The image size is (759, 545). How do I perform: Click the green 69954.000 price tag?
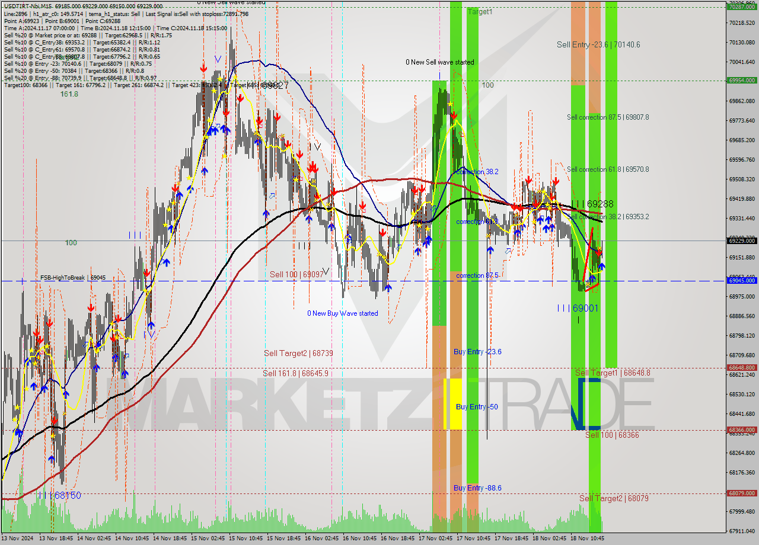tap(742, 80)
